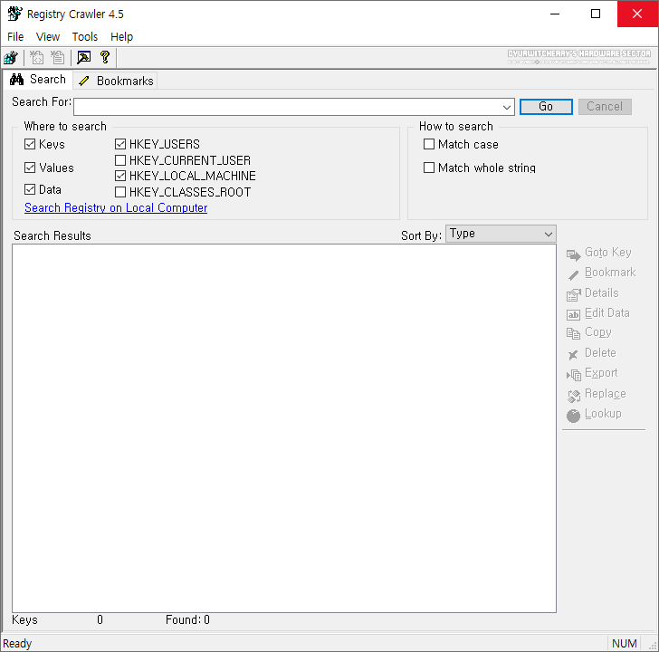Enable the HKEY_CLASSES_ROOT checkbox

pyautogui.click(x=120, y=192)
